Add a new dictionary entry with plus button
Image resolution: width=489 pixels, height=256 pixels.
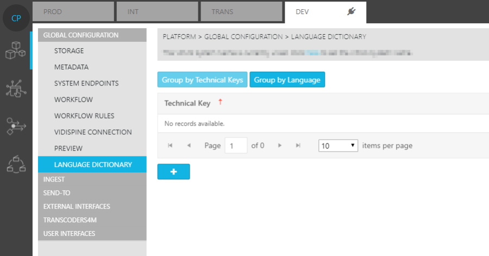click(173, 171)
